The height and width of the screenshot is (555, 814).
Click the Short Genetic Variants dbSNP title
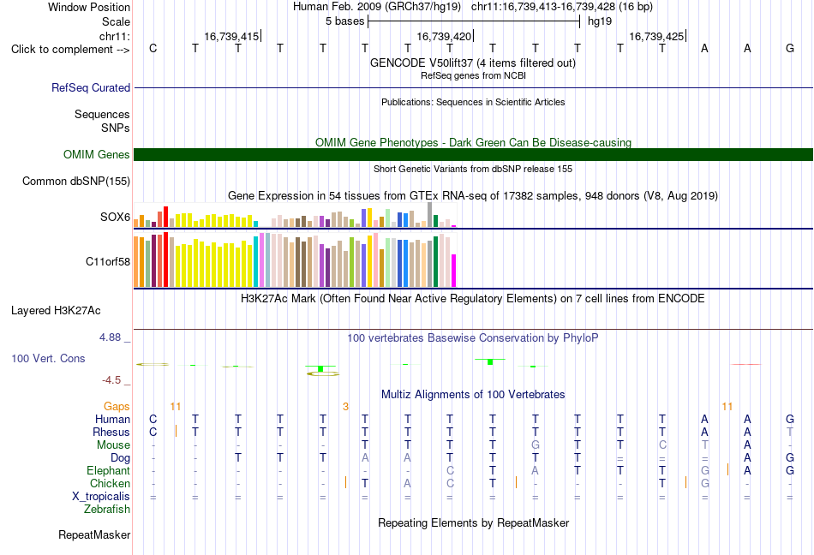(473, 169)
